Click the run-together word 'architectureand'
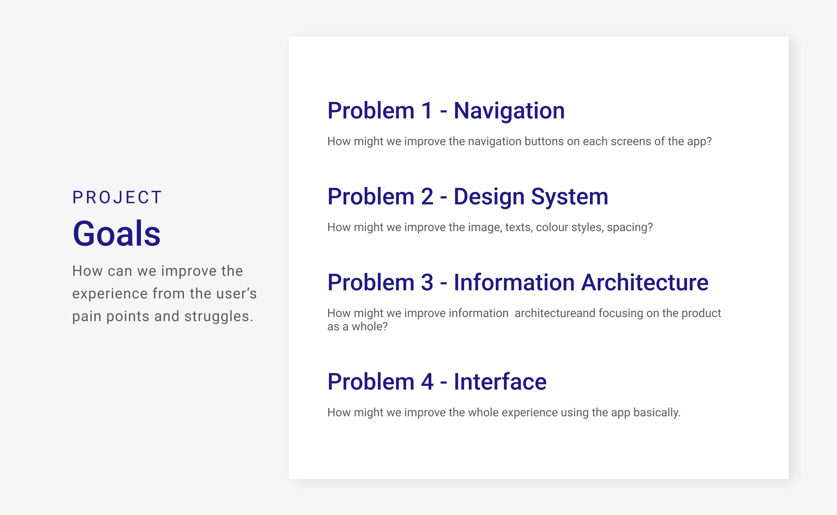The width and height of the screenshot is (837, 515). click(555, 313)
